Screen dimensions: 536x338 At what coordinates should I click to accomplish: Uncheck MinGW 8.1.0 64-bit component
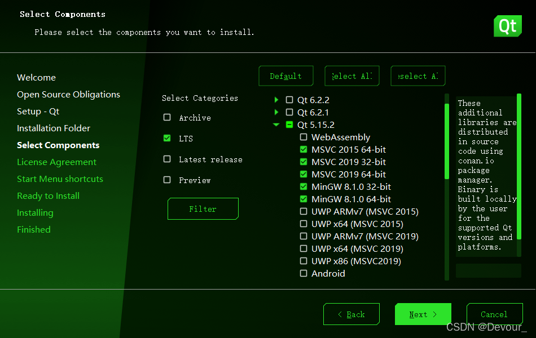(x=303, y=199)
